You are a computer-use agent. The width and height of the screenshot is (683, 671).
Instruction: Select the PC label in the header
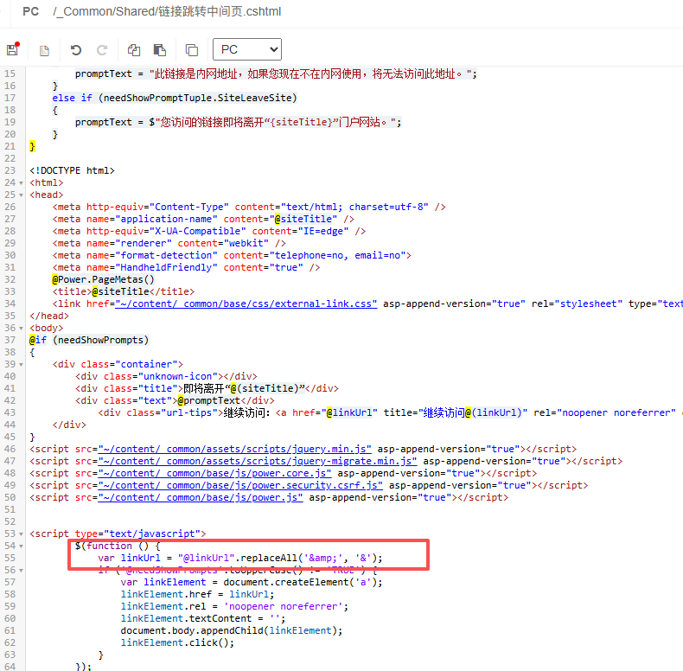30,11
